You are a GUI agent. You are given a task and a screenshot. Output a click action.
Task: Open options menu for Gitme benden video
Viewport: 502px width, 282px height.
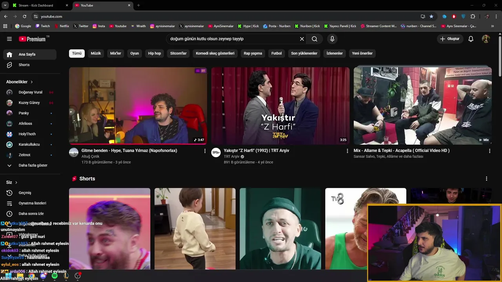pyautogui.click(x=205, y=151)
